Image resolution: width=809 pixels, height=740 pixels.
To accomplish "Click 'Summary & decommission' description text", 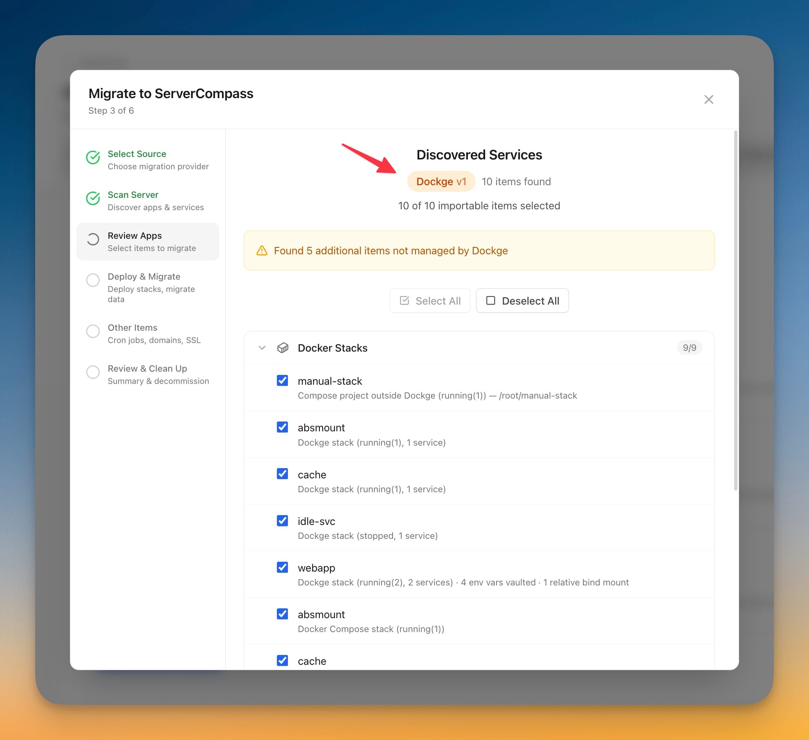I will (158, 381).
